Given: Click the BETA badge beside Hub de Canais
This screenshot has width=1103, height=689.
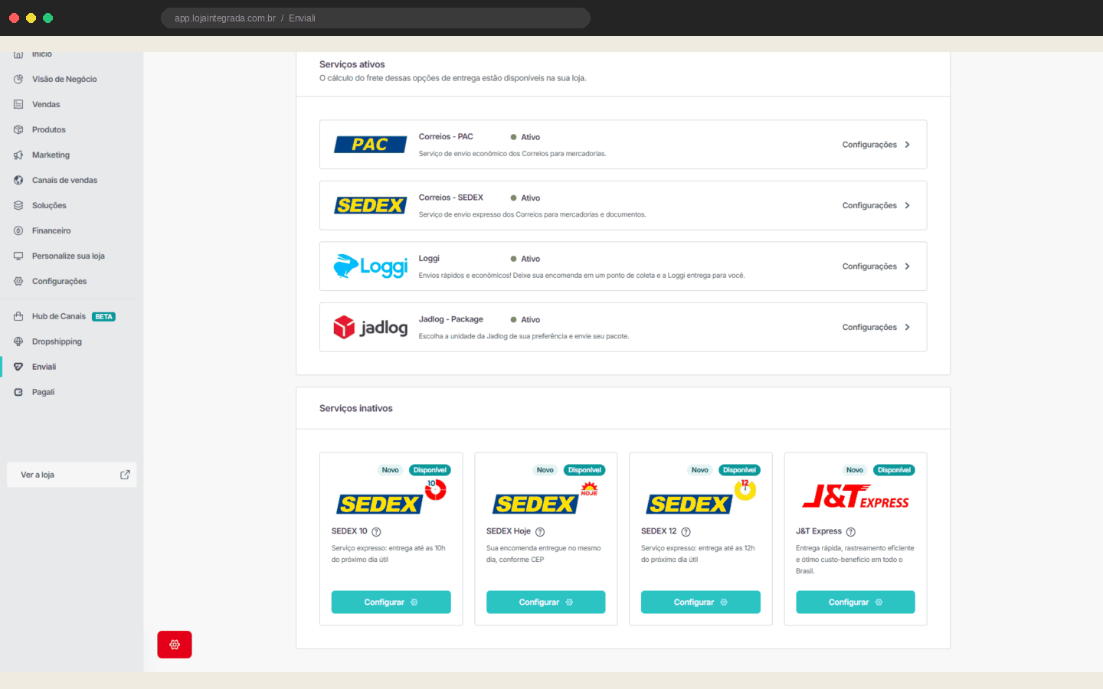Looking at the screenshot, I should click(103, 316).
